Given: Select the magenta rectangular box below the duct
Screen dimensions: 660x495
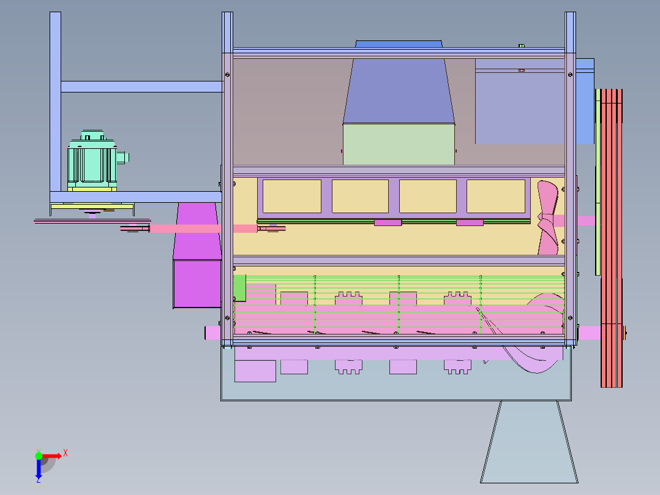Looking at the screenshot, I should tap(197, 284).
